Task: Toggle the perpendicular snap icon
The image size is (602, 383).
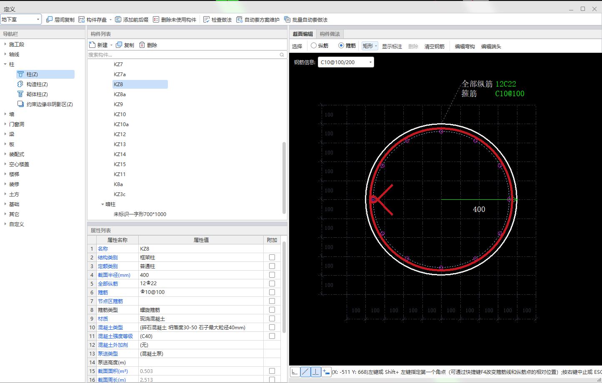Action: tap(316, 372)
